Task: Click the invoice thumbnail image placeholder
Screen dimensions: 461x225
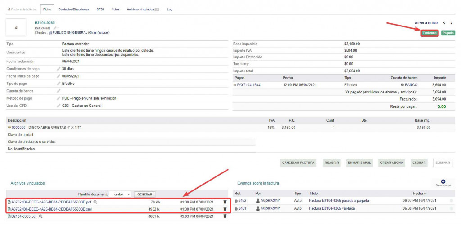Action: point(17,27)
